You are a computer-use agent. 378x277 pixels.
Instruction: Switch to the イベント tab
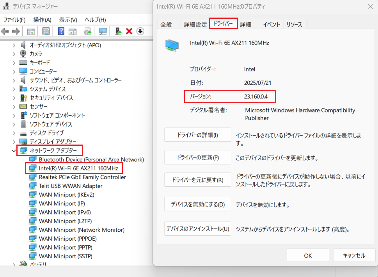click(272, 24)
